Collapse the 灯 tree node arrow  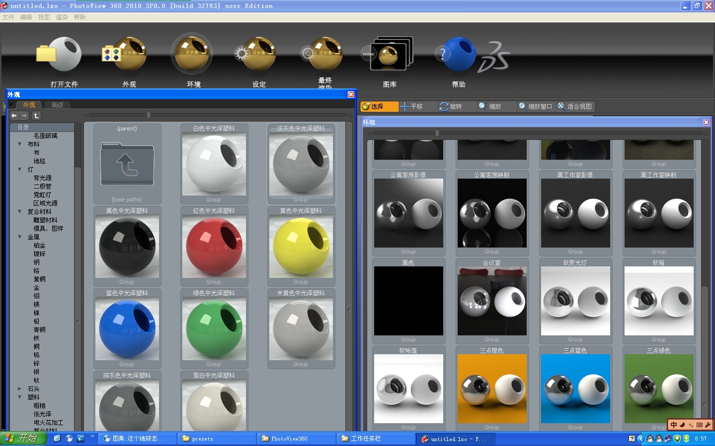click(19, 170)
